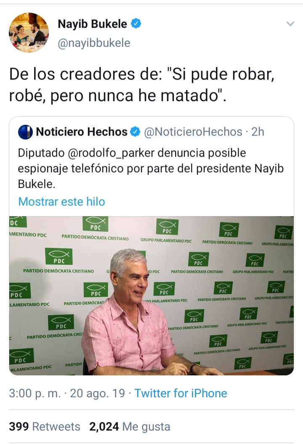Click the blue verified badge beside Nayib Bukele

click(136, 24)
